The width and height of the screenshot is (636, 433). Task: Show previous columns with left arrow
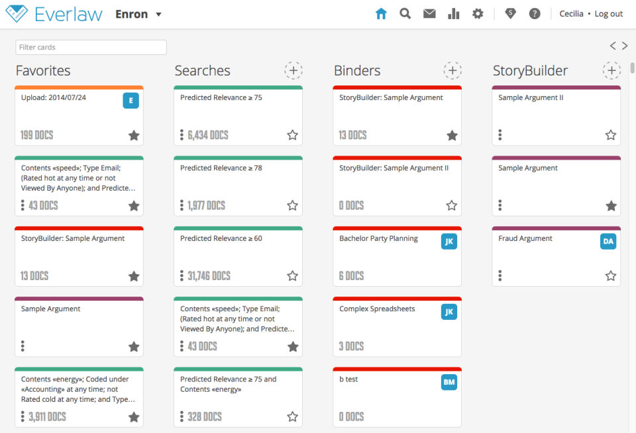[x=613, y=46]
